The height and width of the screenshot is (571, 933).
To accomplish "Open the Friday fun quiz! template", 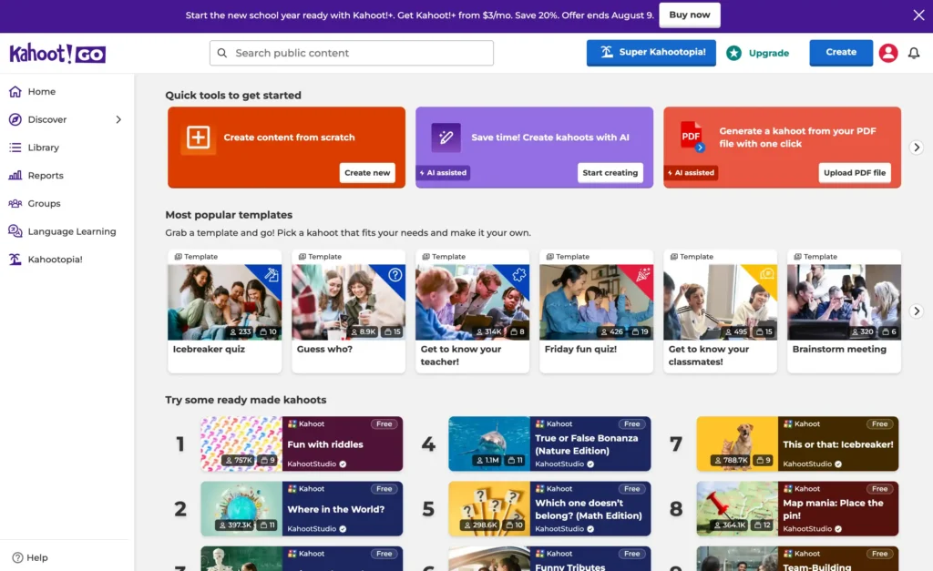I will point(596,311).
